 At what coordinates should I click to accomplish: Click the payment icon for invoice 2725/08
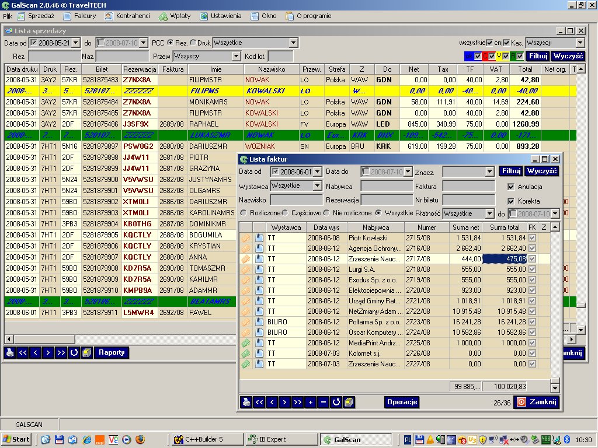point(246,343)
